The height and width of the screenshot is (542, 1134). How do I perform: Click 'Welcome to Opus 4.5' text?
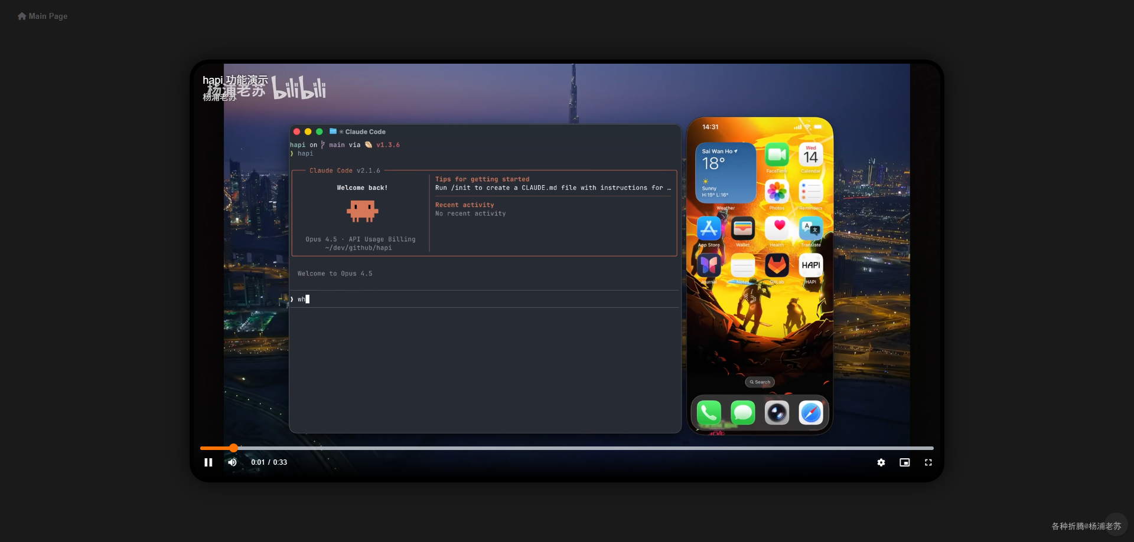pos(335,274)
